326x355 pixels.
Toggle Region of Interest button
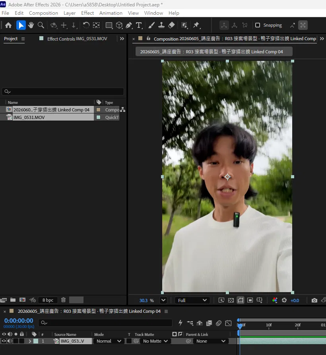pyautogui.click(x=250, y=300)
